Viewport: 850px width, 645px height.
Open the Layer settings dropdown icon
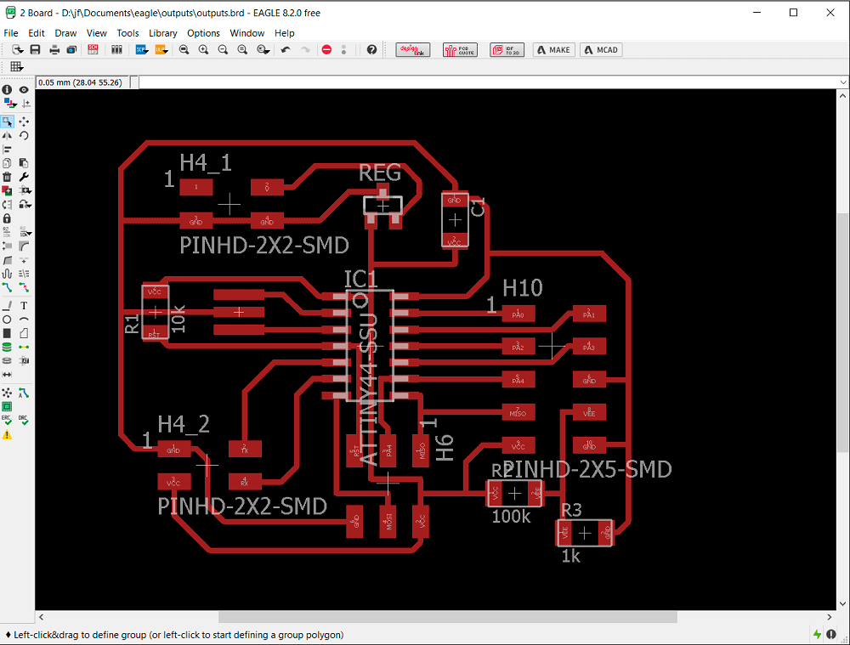point(9,103)
